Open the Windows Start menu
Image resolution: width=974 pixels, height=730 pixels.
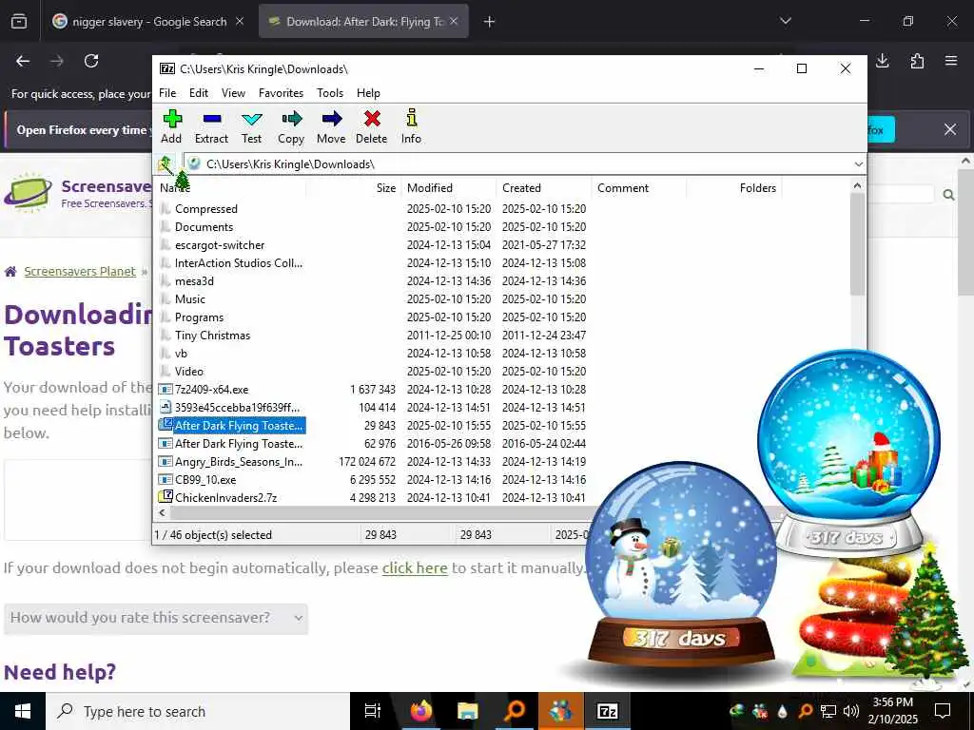pos(23,711)
